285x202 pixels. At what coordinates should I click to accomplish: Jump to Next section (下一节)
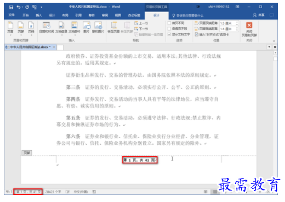click(x=141, y=29)
